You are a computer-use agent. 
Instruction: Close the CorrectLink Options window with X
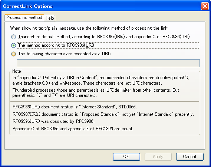pyautogui.click(x=205, y=6)
